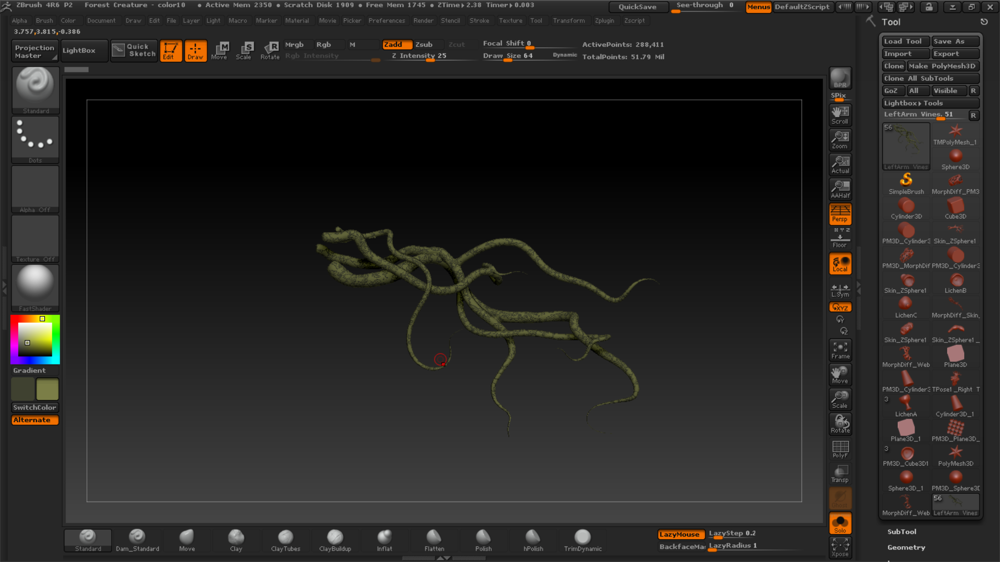
Task: Click the Draw Size slider
Action: [530, 57]
